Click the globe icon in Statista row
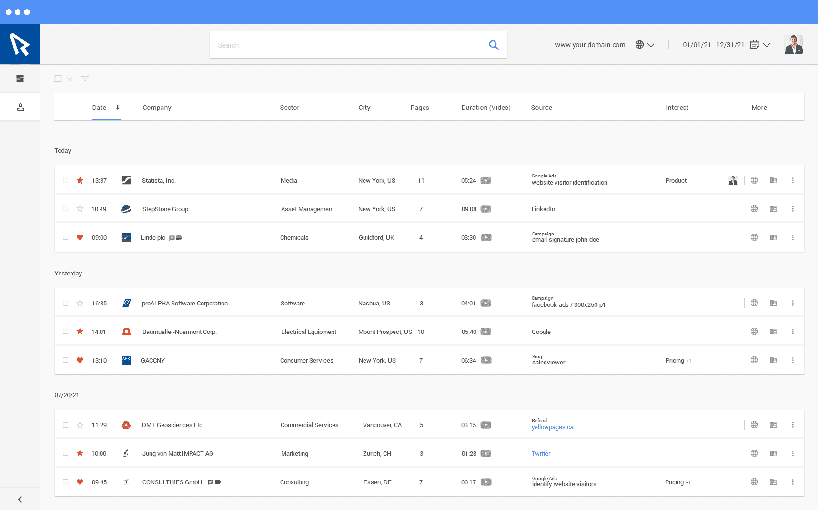This screenshot has width=818, height=510. pos(754,180)
